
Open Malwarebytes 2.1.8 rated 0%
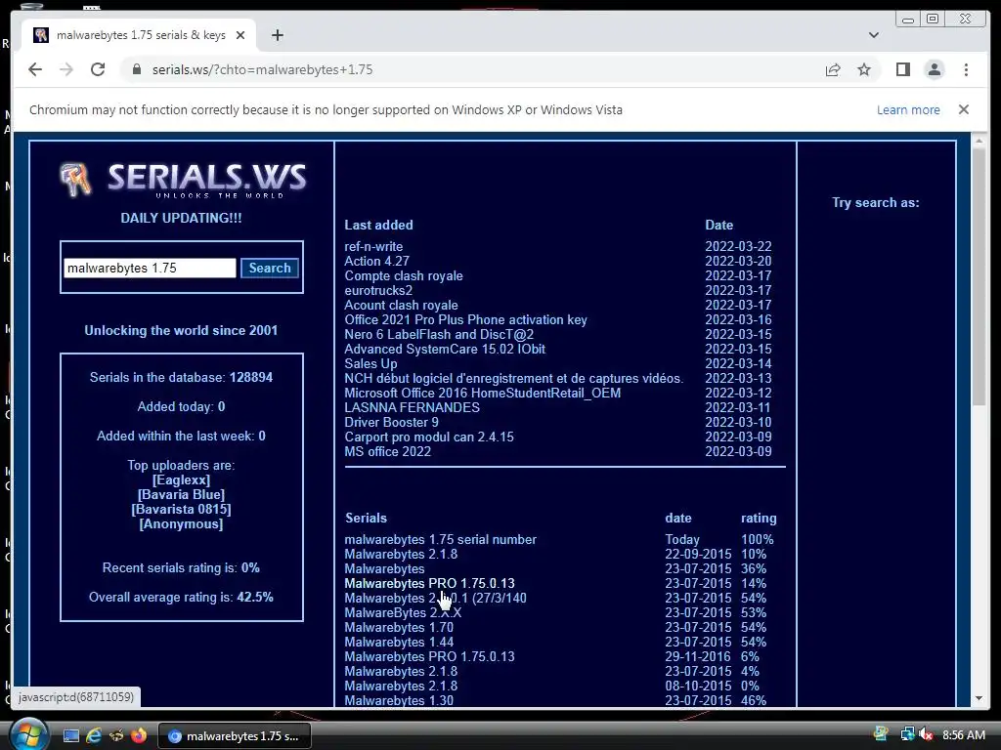click(401, 687)
